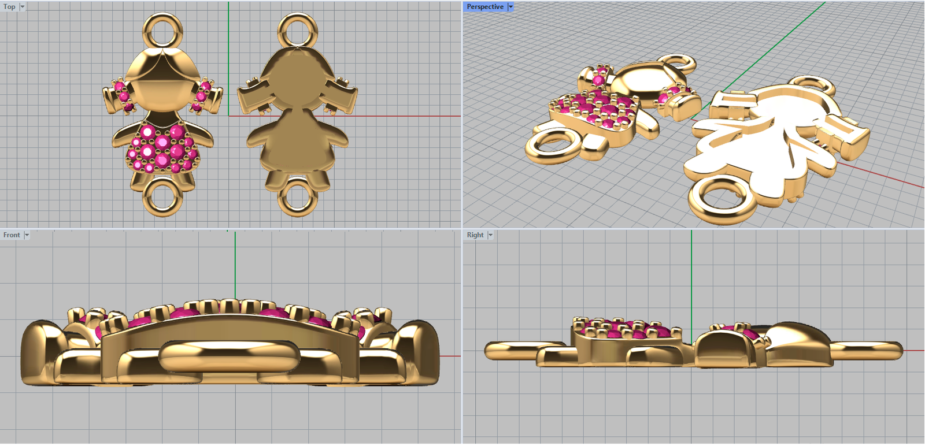Select the Front viewport title label
This screenshot has width=925, height=446.
tap(11, 235)
